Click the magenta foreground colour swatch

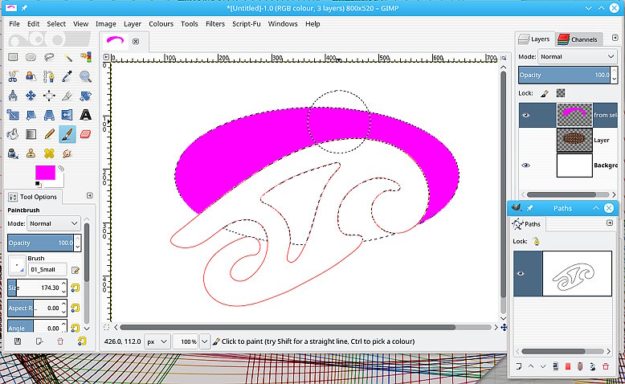tap(44, 172)
